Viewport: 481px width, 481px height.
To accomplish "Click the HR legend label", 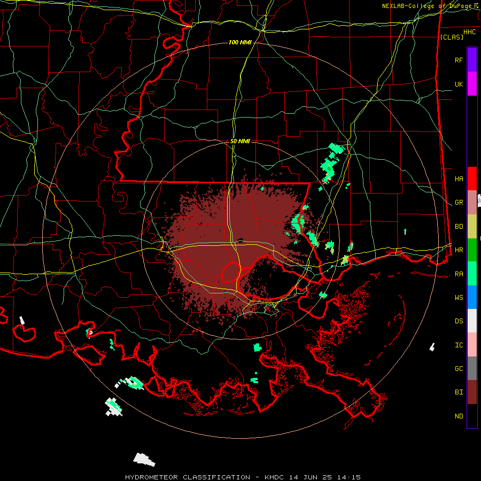I will (x=459, y=250).
